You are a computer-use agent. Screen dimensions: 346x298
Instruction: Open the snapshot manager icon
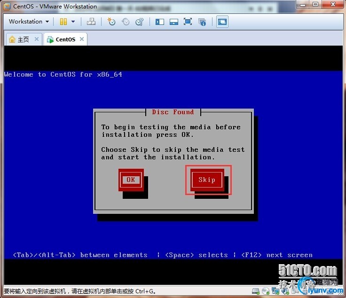[140, 22]
